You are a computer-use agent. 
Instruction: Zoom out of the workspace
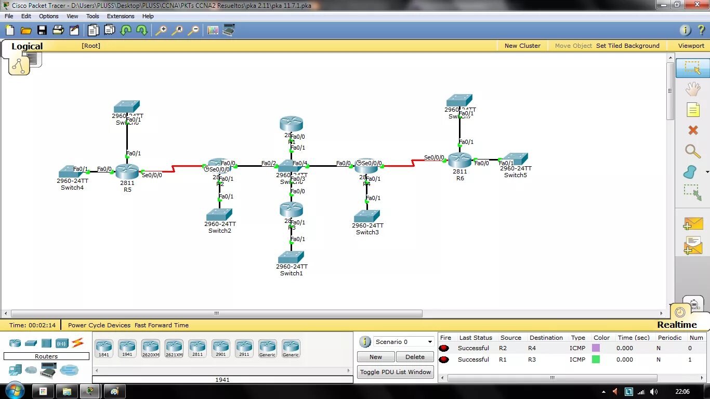coord(193,30)
